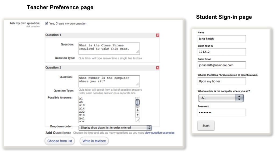Delete Question 1 using red X icon
Screen dimensions: 277x152
158,35
